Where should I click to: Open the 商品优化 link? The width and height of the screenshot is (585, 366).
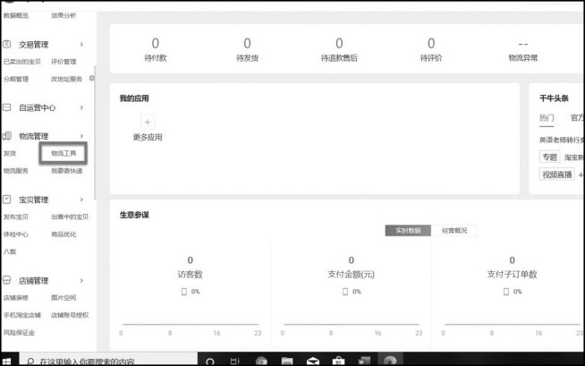click(x=64, y=234)
